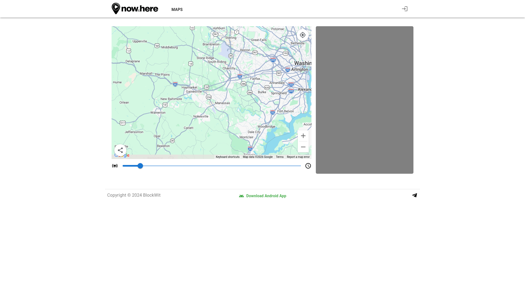Click Report a map error link
This screenshot has height=295, width=525.
point(298,157)
